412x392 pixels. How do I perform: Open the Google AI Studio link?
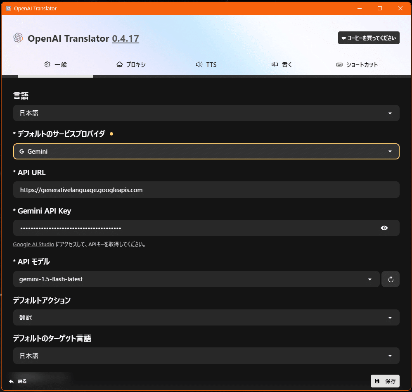[x=33, y=244]
